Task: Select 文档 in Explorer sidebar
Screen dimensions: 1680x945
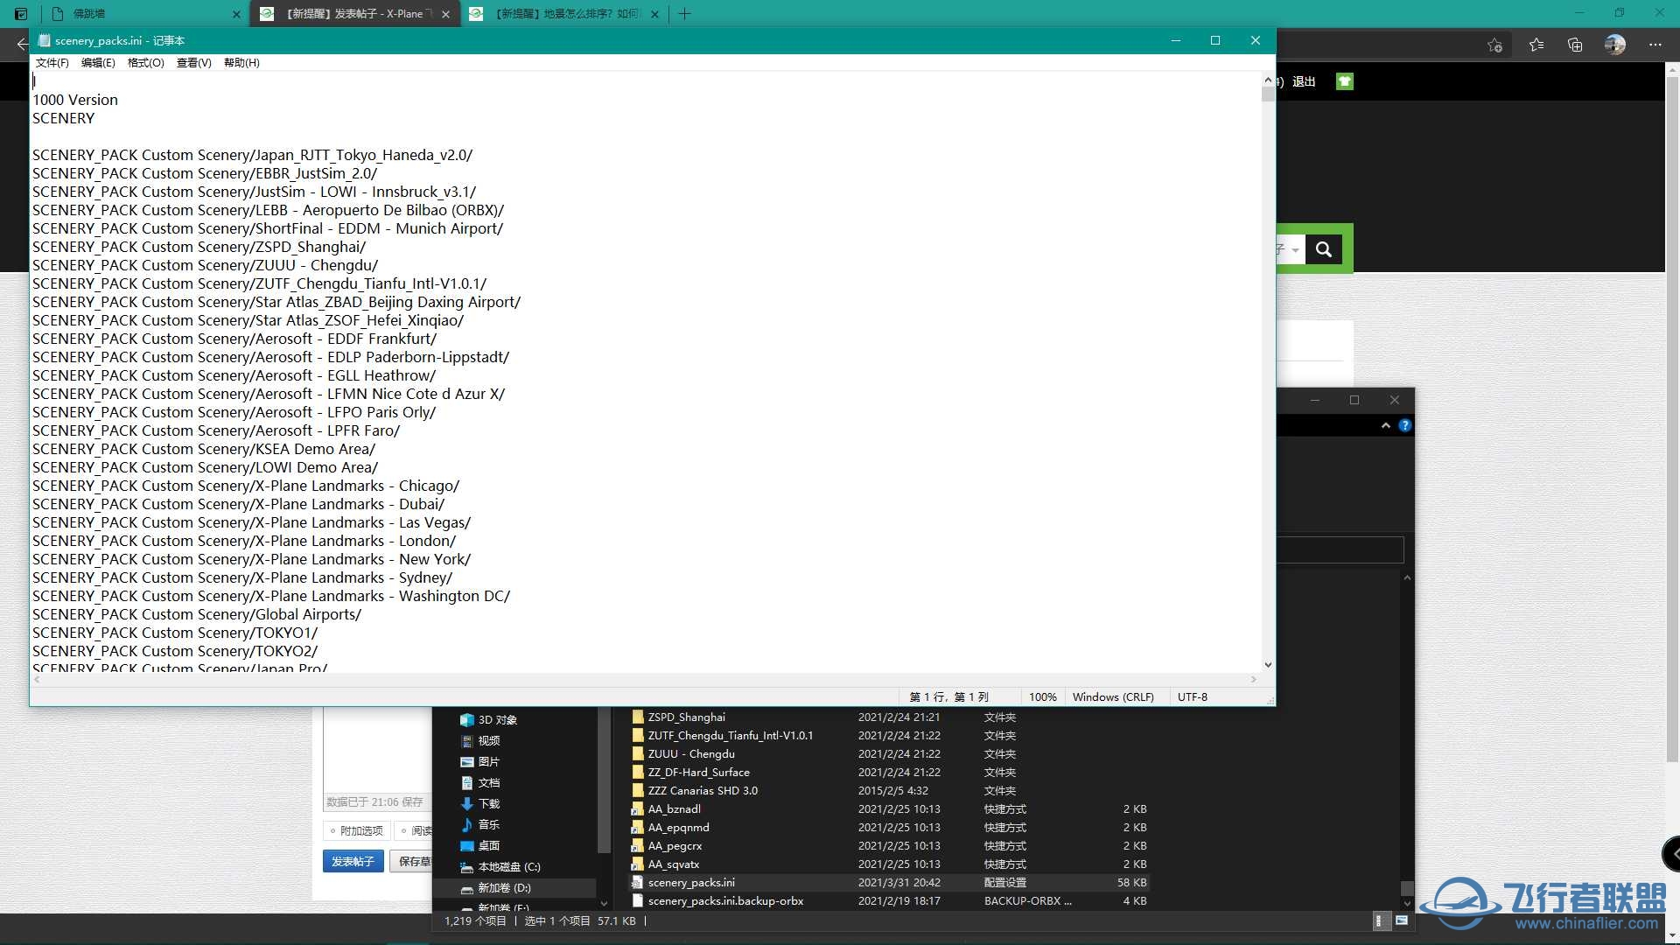Action: click(488, 782)
